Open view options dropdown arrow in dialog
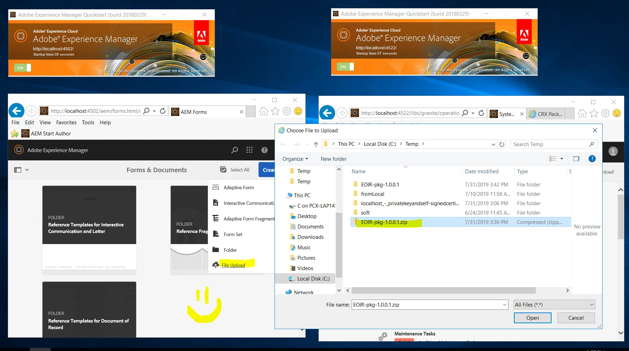Image resolution: width=629 pixels, height=351 pixels. point(562,159)
